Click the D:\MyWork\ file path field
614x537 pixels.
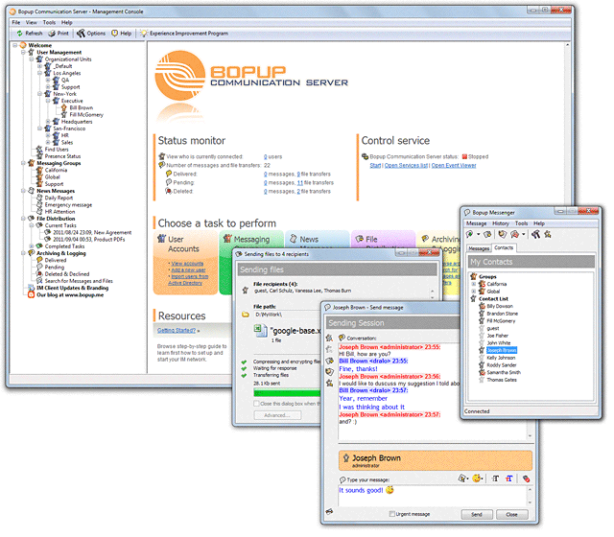click(287, 315)
